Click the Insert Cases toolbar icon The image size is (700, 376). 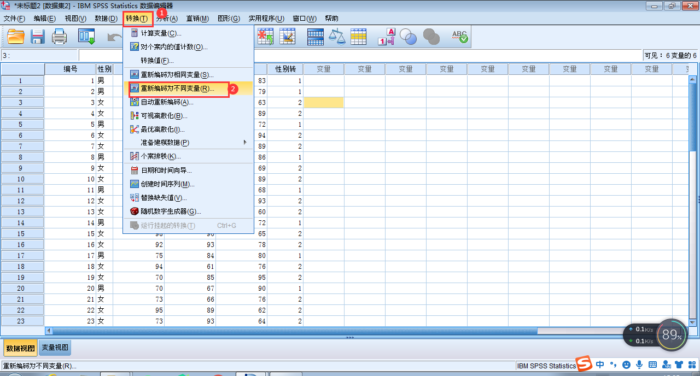(266, 37)
